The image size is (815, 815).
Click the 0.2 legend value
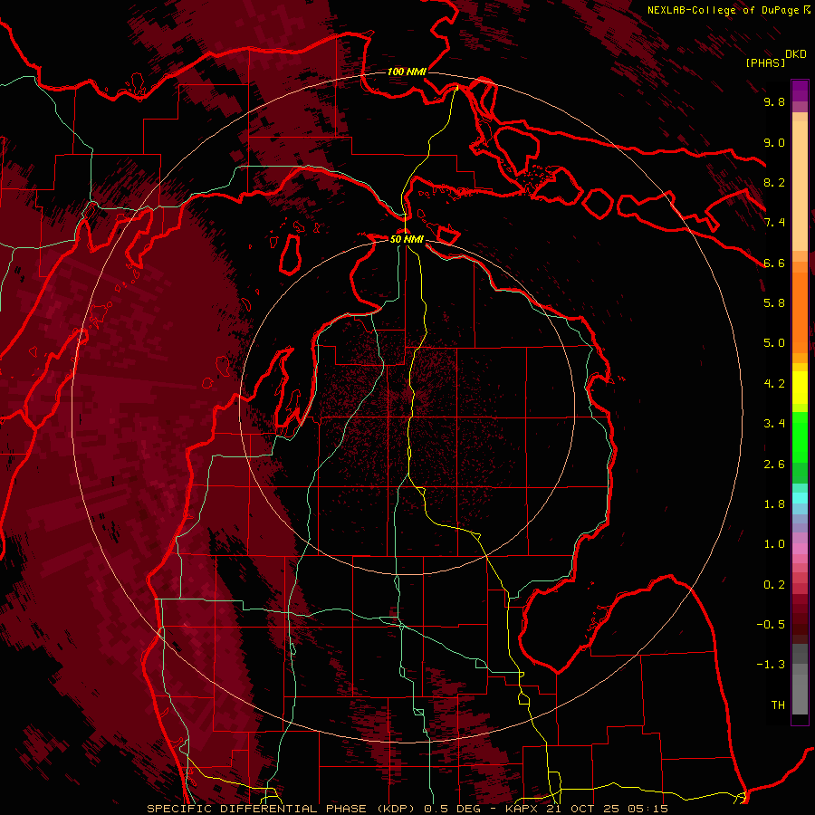pos(774,585)
